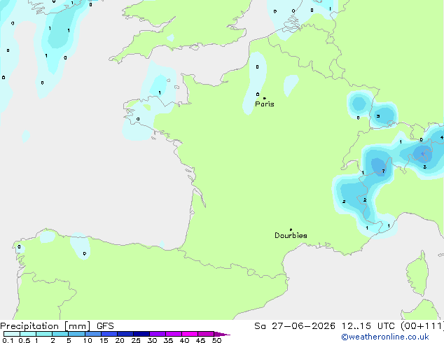Viewport: 444px width, 343px height.
Task: Click the precipitation value 4 at right edge
Action: tap(442, 137)
